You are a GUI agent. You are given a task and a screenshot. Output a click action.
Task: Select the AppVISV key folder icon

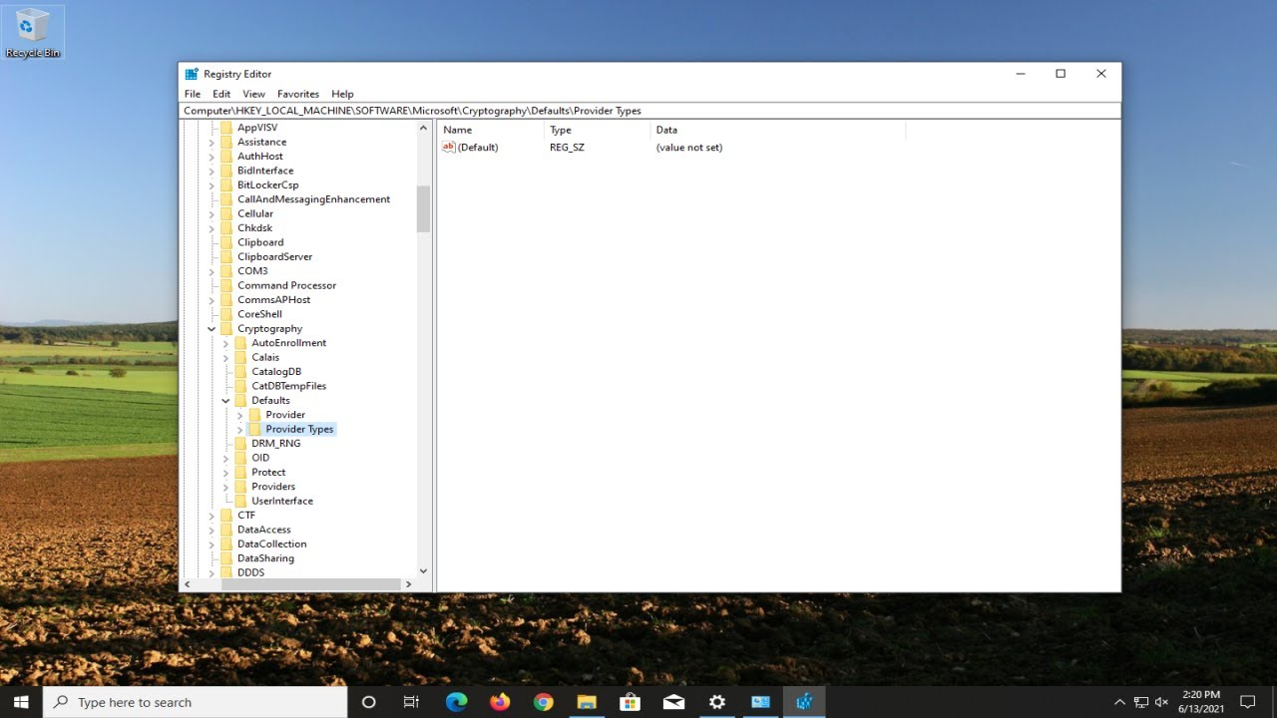coord(226,128)
